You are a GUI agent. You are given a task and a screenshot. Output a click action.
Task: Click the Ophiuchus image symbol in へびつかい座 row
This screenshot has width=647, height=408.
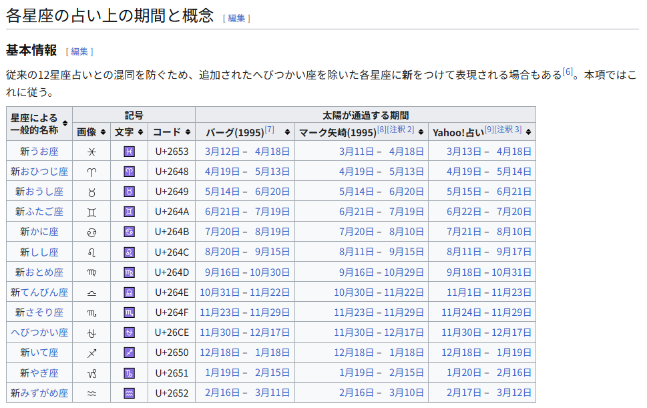click(x=91, y=333)
